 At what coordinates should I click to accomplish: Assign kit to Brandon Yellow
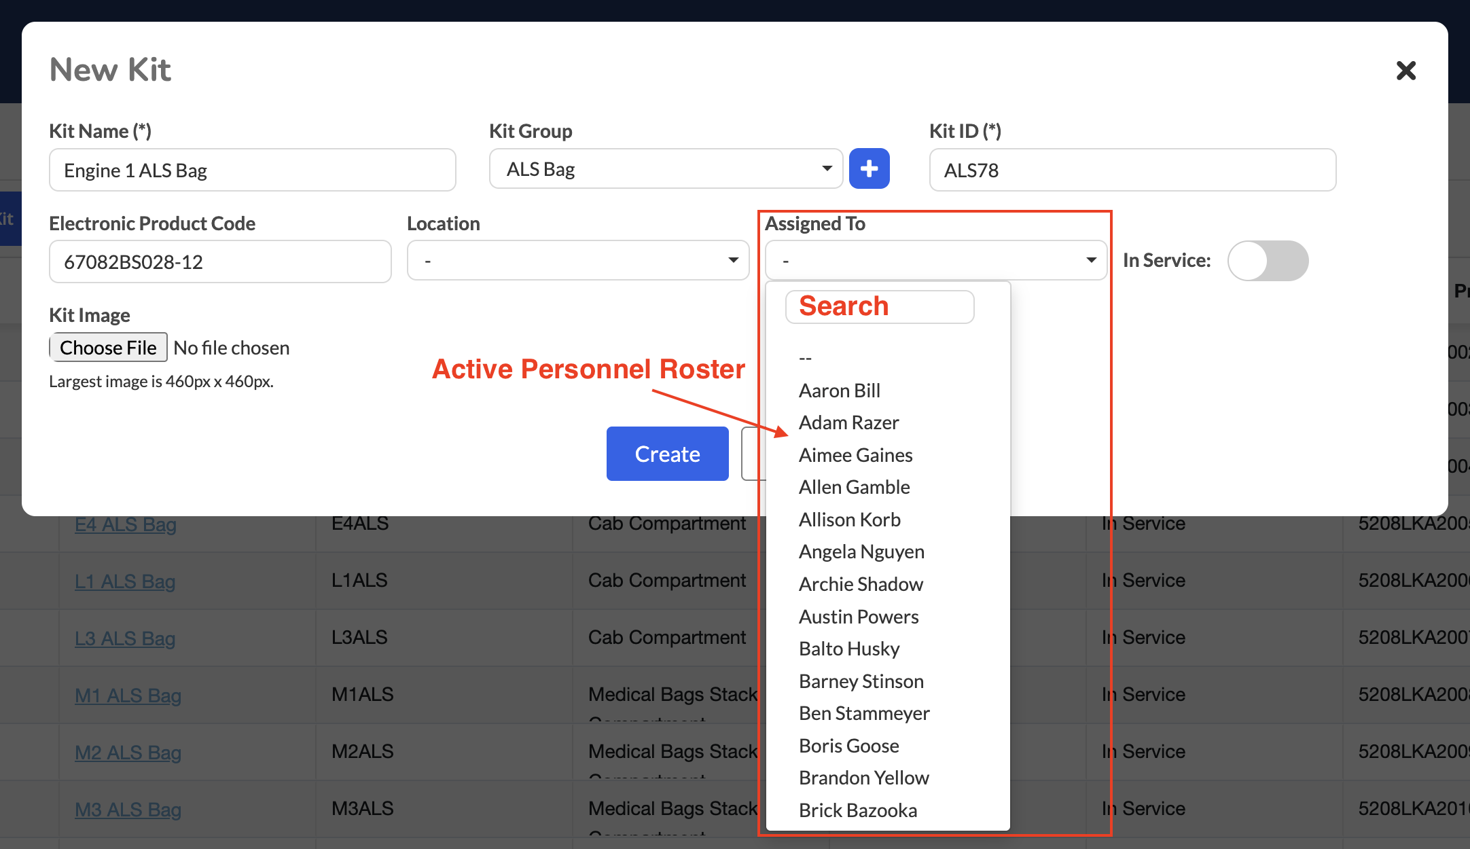pyautogui.click(x=887, y=778)
